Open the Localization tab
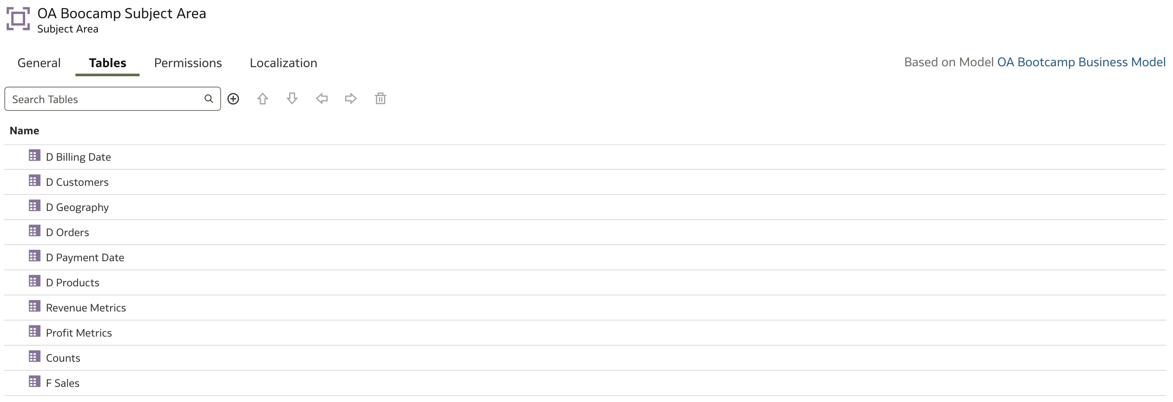Image resolution: width=1173 pixels, height=402 pixels. 283,63
